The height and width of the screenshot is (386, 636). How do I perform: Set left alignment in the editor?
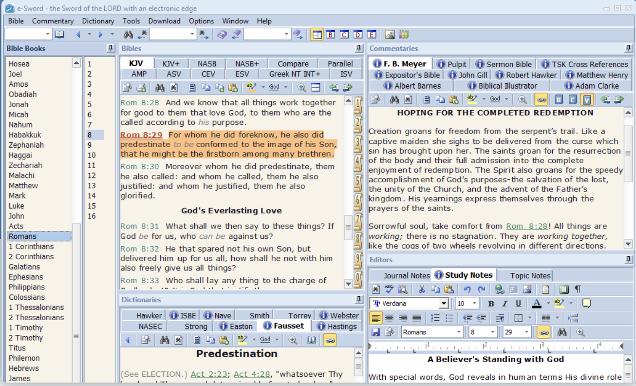point(376,318)
